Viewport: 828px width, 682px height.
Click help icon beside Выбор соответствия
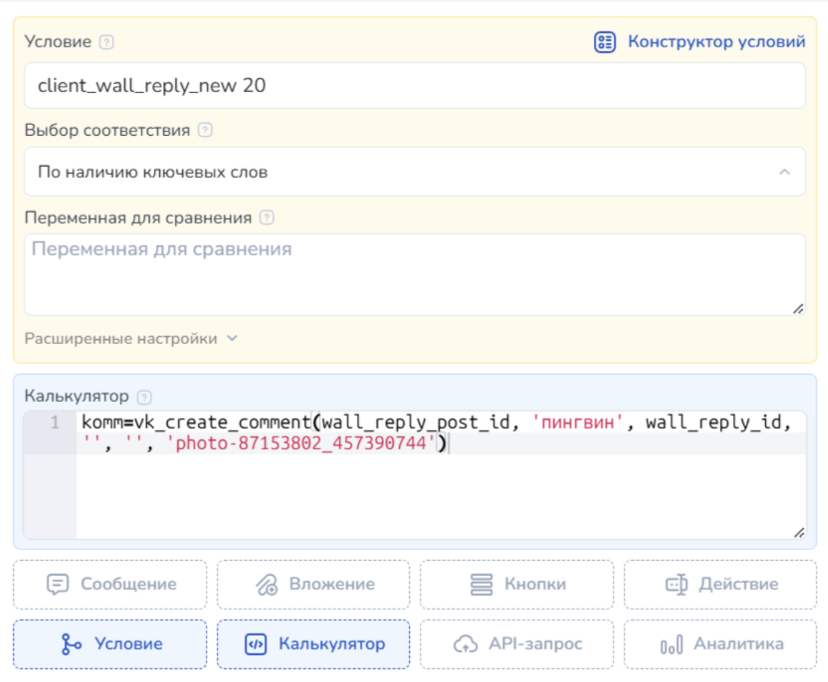[x=205, y=130]
